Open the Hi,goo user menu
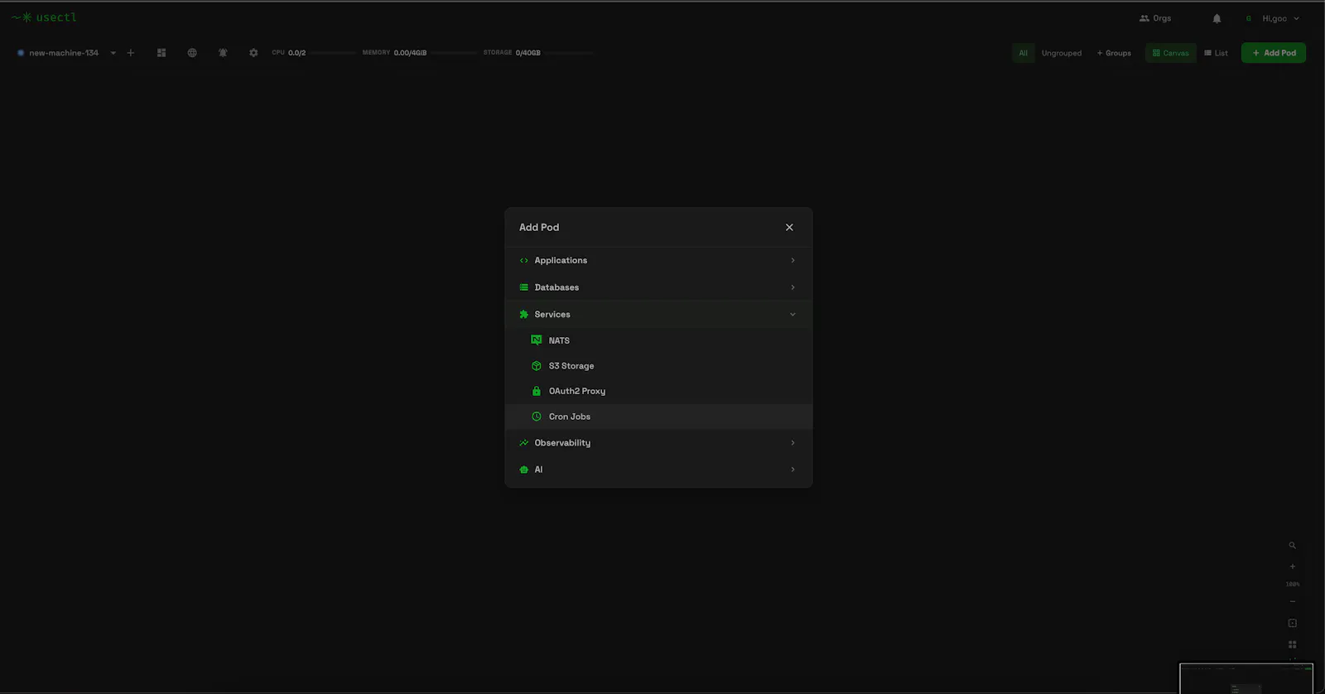The height and width of the screenshot is (694, 1325). click(x=1281, y=18)
